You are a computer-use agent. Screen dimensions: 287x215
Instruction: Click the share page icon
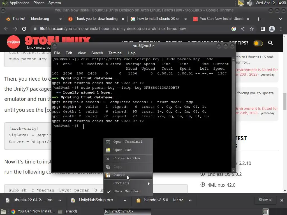point(243,29)
